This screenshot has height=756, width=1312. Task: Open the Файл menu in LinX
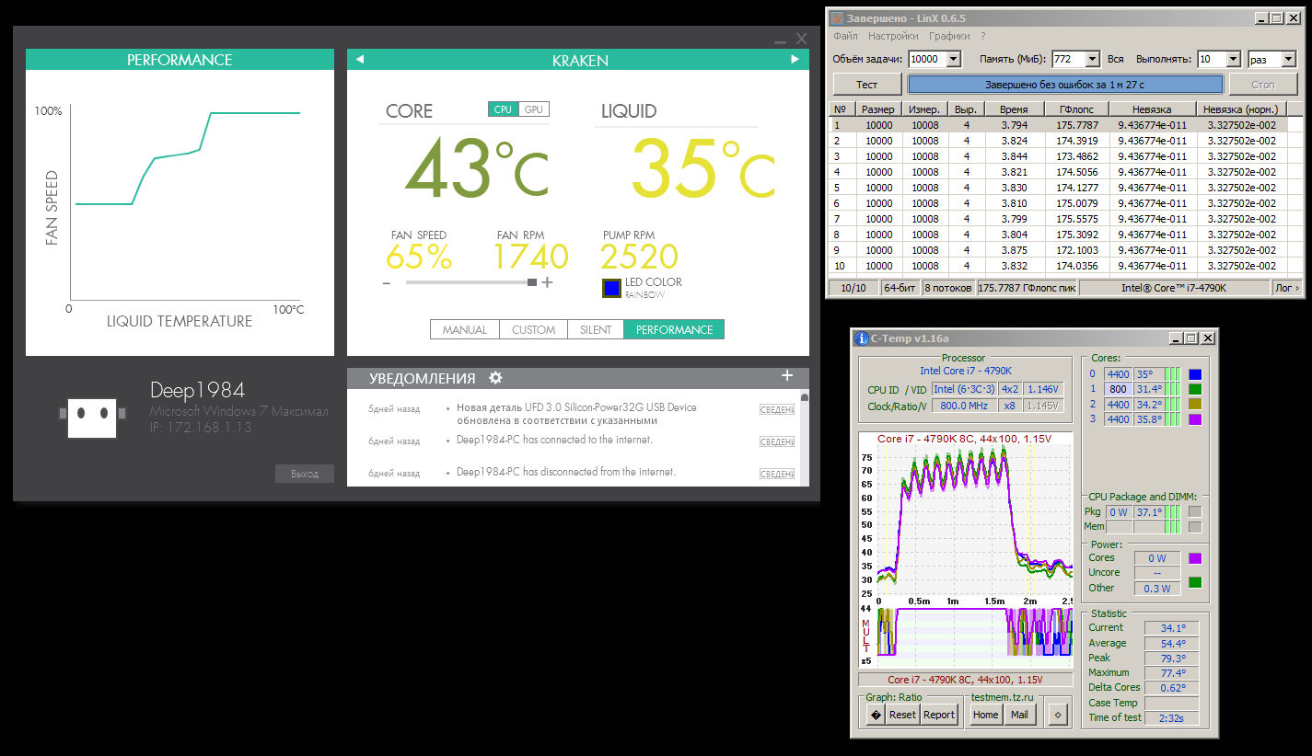[845, 36]
